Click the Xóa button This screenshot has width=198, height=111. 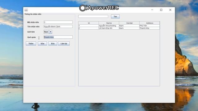(x=53, y=43)
